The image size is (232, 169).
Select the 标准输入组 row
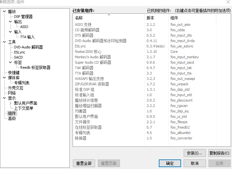152,95
